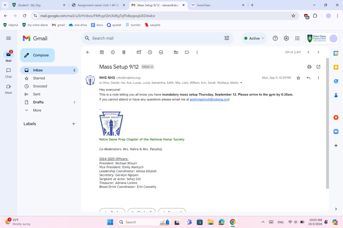Show older email
Screen dimensions: 343x228
[x=318, y=52]
